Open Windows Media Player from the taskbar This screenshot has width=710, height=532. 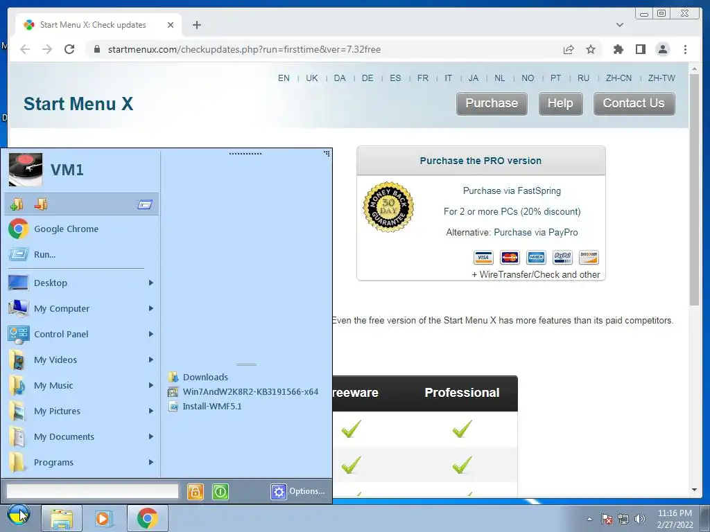(104, 518)
